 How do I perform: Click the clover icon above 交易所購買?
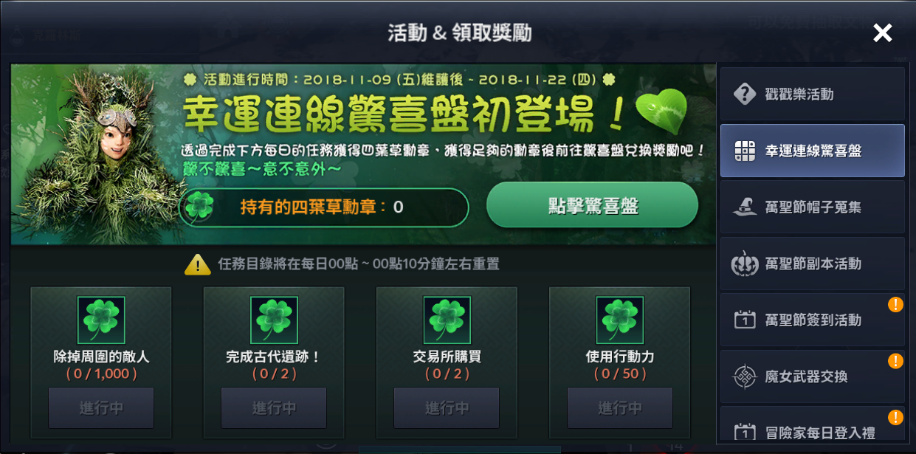[447, 320]
